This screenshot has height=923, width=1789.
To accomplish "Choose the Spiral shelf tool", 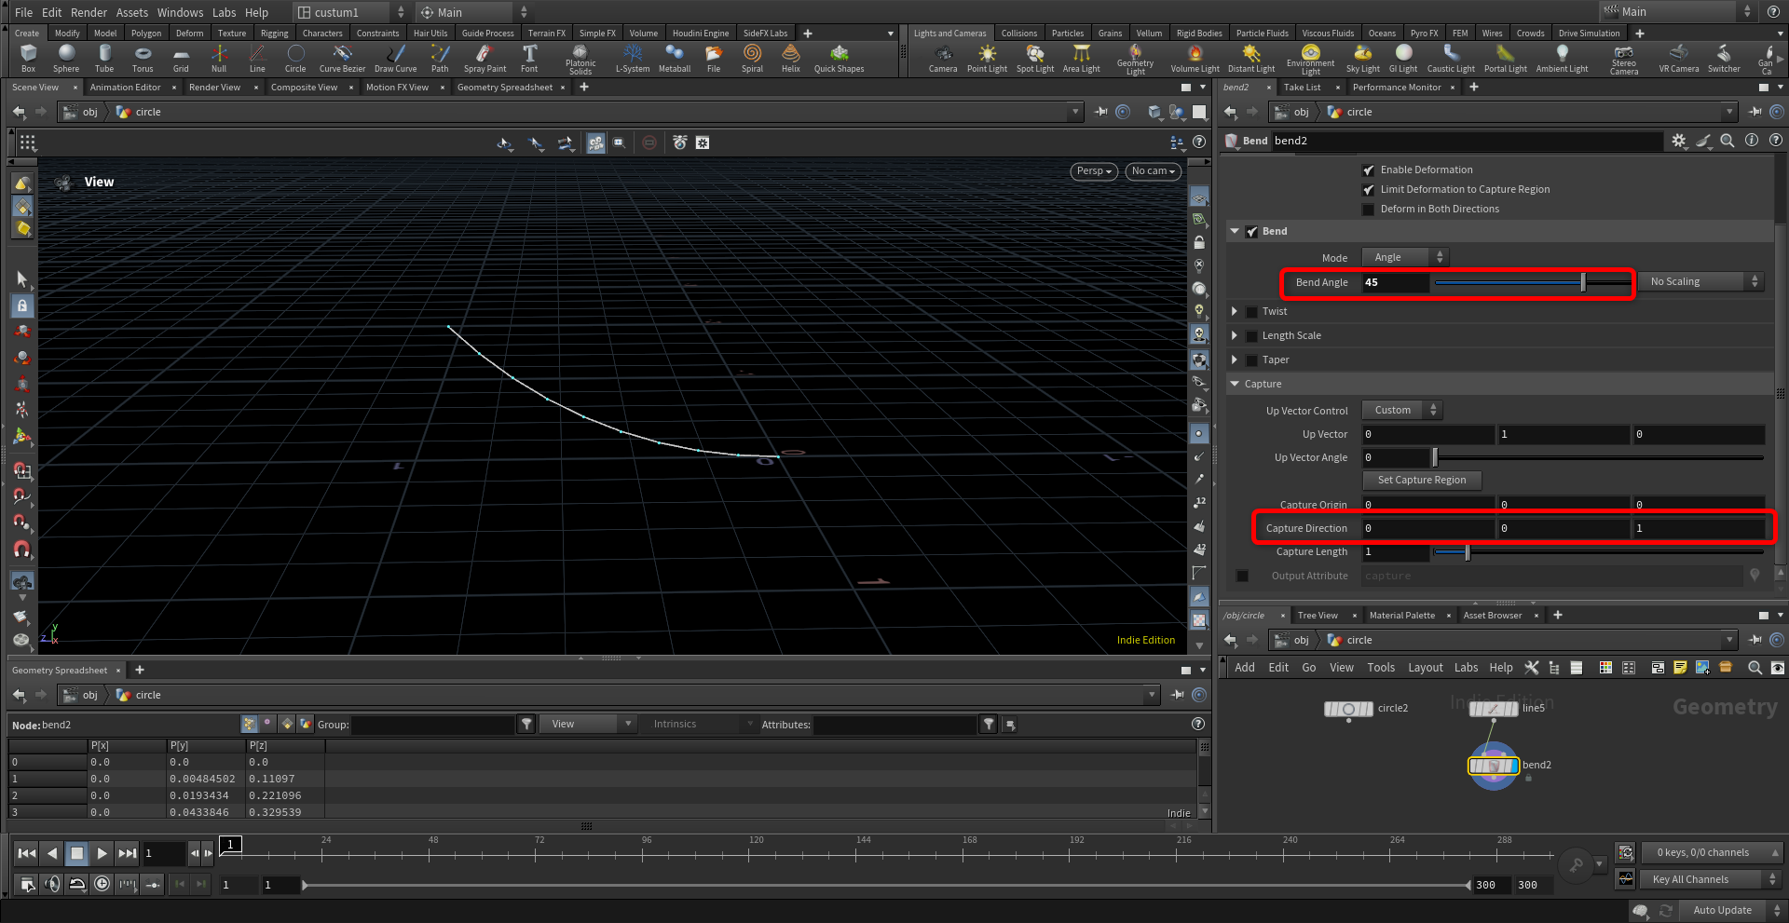I will (x=752, y=57).
